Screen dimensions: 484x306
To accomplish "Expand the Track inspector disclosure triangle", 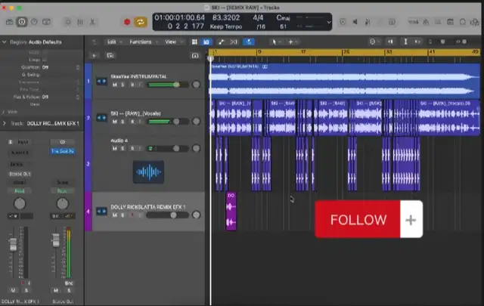I will click(x=4, y=122).
